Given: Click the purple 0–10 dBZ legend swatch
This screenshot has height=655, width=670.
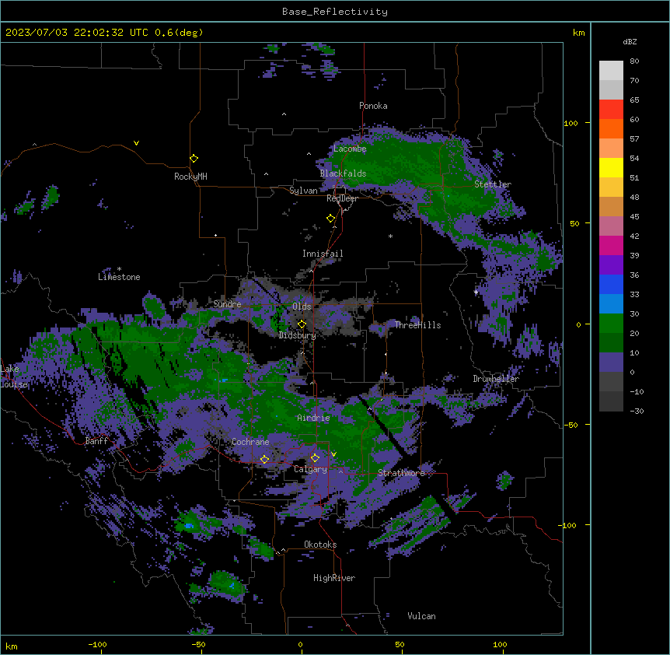Looking at the screenshot, I should pos(611,363).
